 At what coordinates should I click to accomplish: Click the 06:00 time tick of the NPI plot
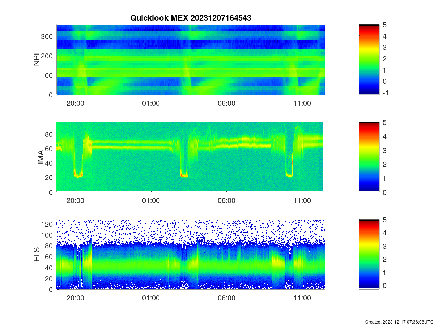(226, 103)
